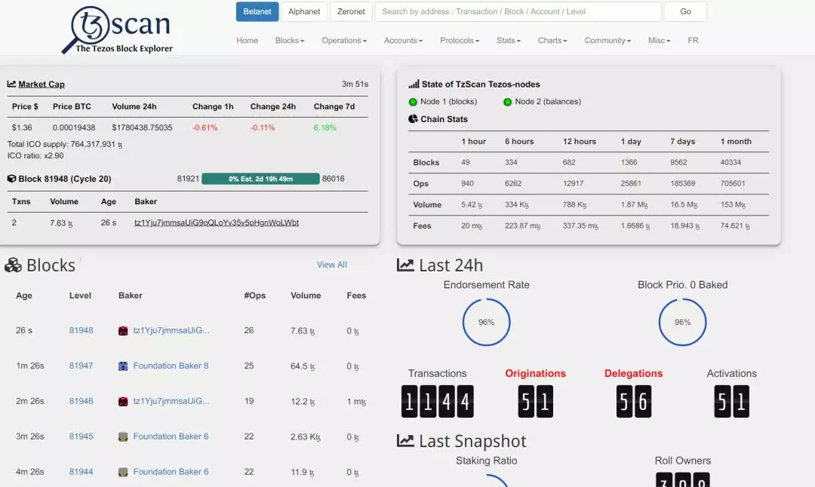This screenshot has width=815, height=487.
Task: Expand the Blocks dropdown menu
Action: pyautogui.click(x=290, y=41)
